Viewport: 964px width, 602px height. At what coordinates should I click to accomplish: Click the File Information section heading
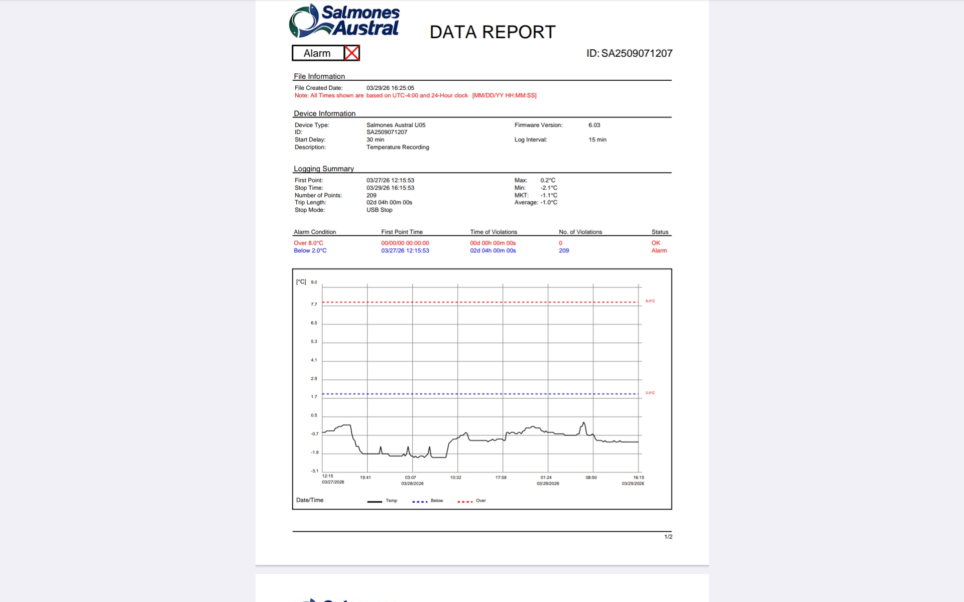coord(319,76)
